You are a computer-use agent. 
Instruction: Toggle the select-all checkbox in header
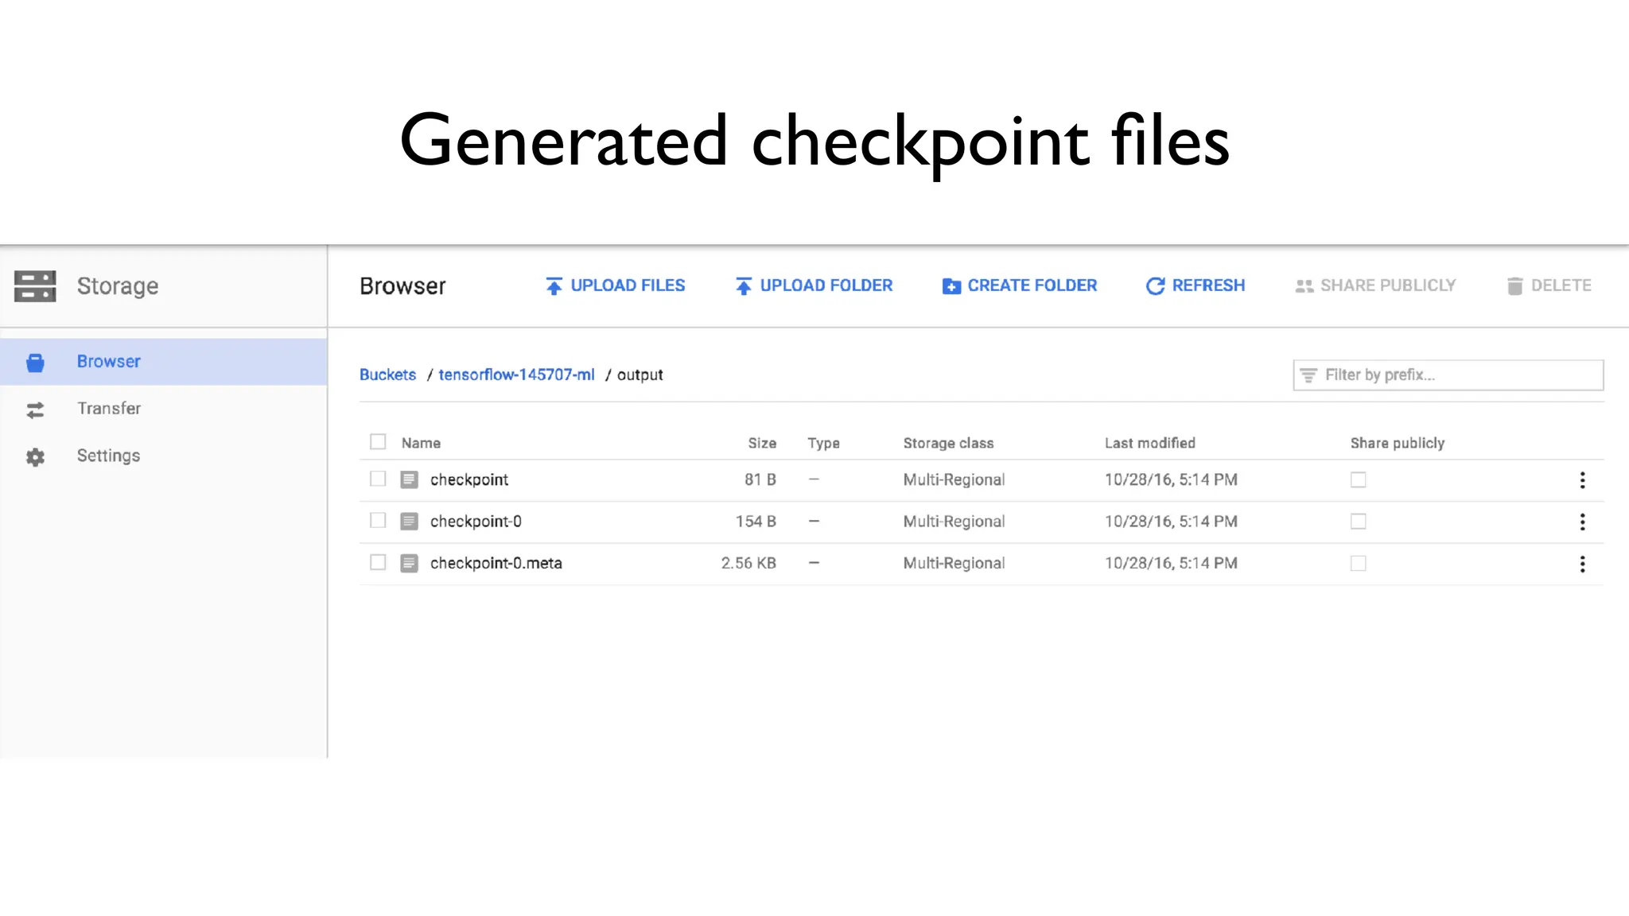(378, 442)
